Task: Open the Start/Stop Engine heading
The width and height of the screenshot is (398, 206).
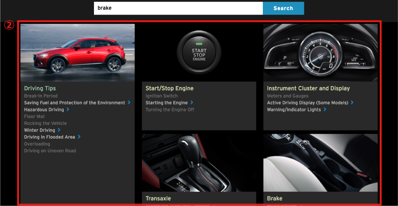Action: [169, 89]
